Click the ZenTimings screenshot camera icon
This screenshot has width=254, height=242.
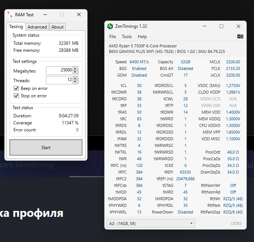coord(240,36)
